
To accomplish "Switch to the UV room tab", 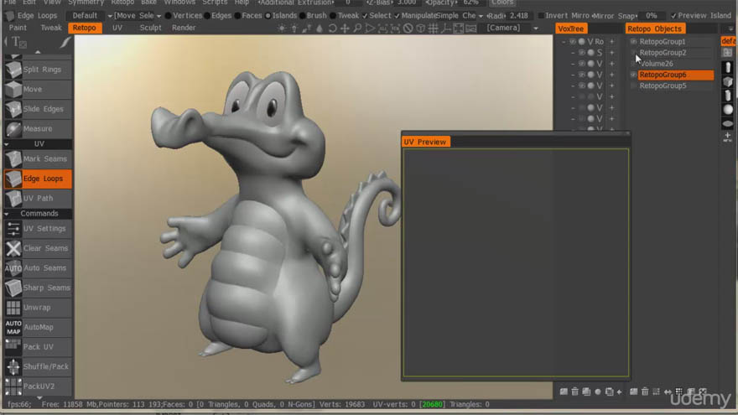I will point(117,28).
